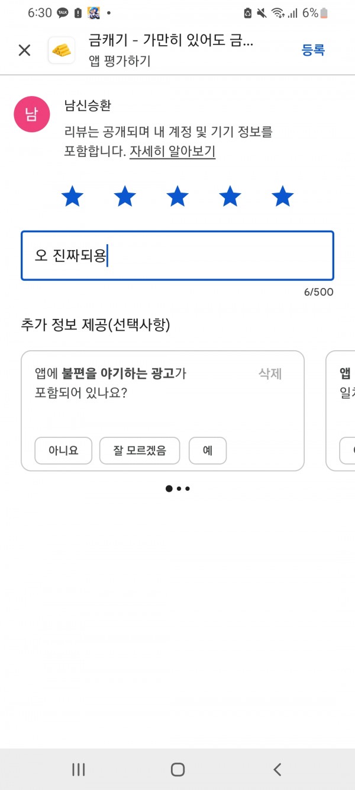Tap the Android home button

pyautogui.click(x=177, y=769)
